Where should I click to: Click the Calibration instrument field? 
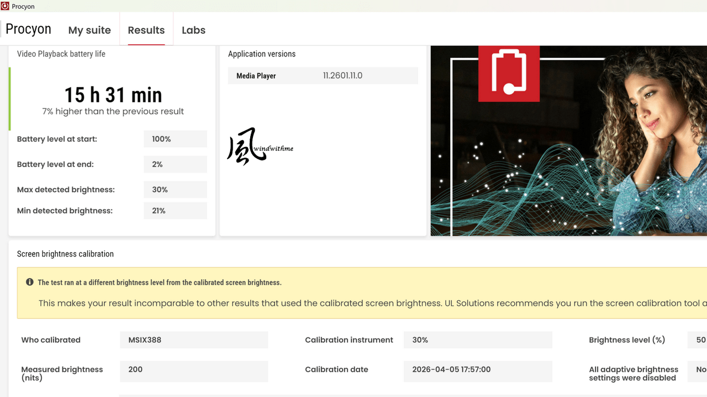[478, 339]
